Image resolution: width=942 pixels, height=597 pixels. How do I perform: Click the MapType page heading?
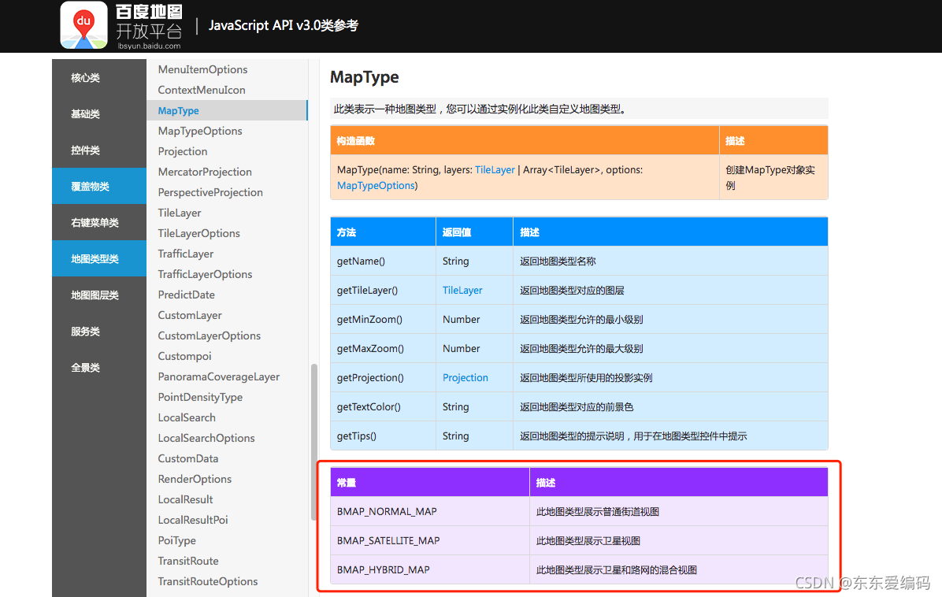(x=365, y=77)
